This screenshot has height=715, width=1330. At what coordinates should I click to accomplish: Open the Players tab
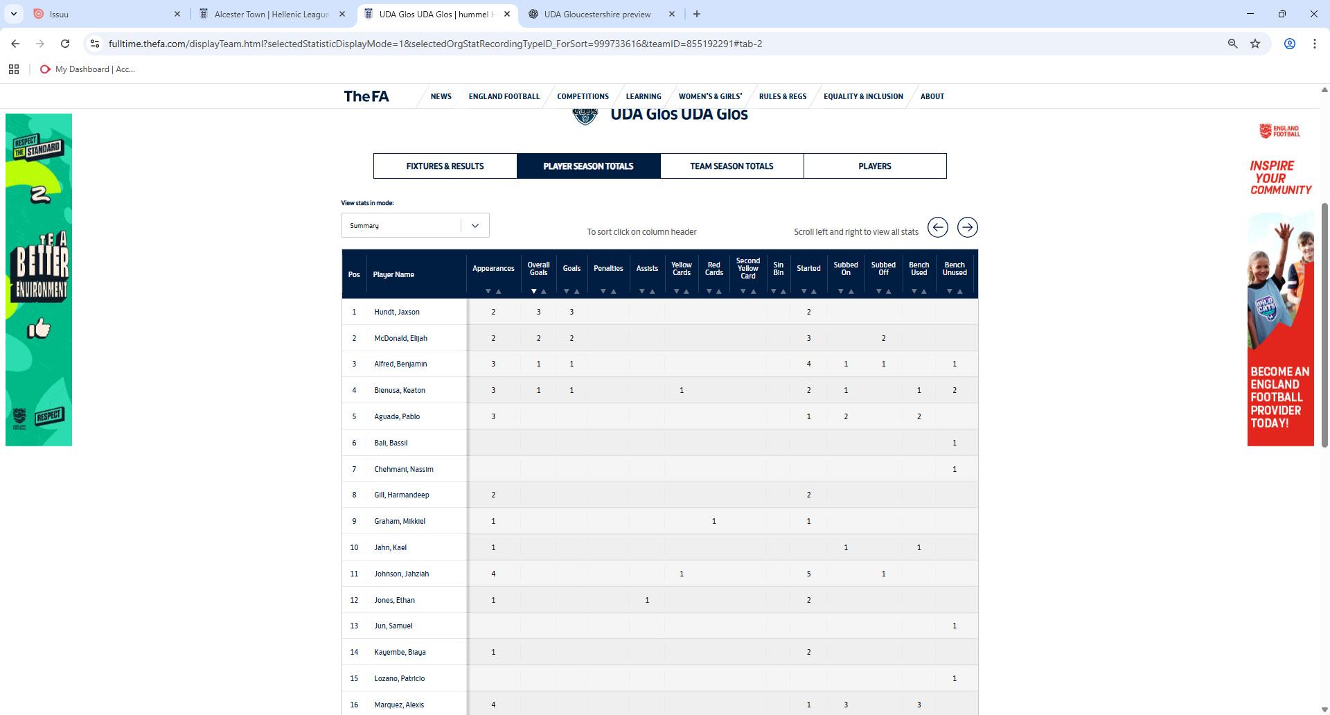pos(875,166)
